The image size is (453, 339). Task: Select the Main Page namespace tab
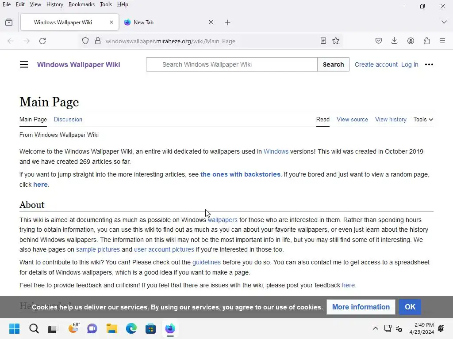(33, 119)
